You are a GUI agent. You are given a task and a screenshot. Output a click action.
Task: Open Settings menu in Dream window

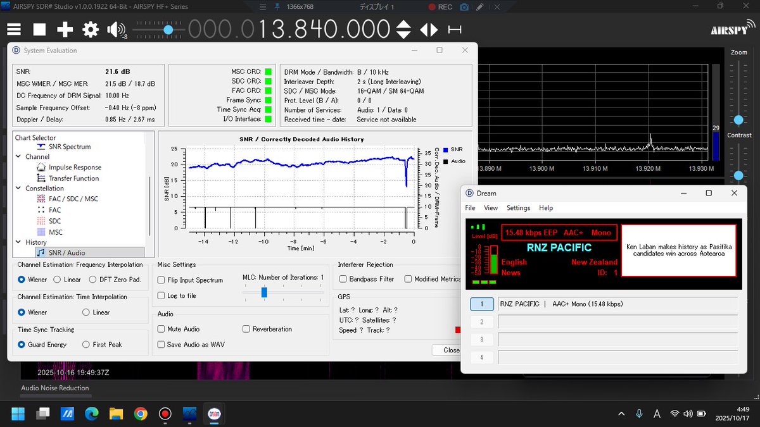coord(518,208)
